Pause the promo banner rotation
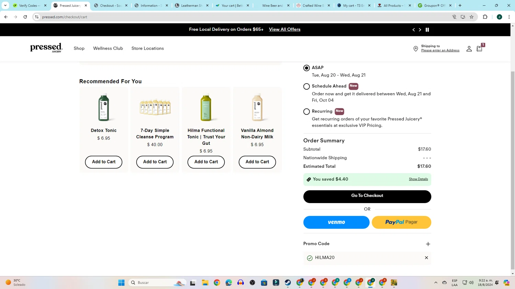This screenshot has height=289, width=515. [x=427, y=30]
